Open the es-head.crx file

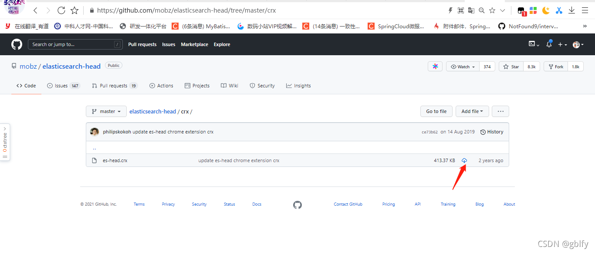point(115,160)
